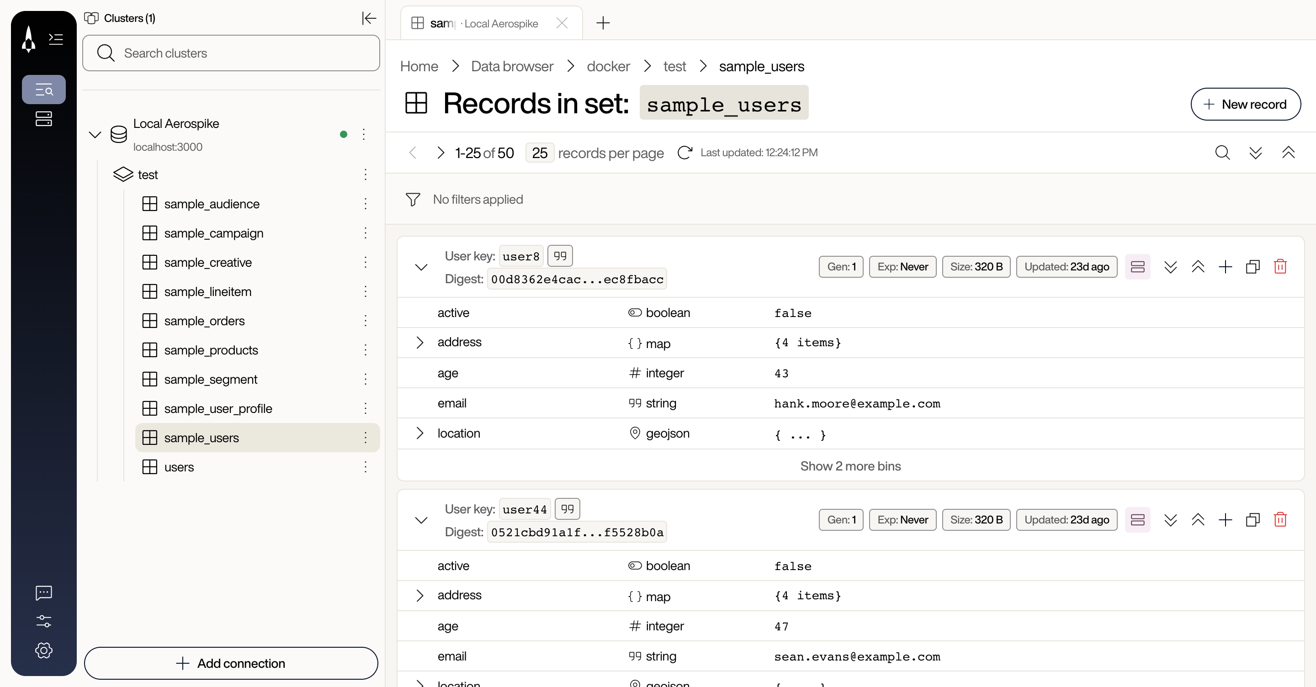Duplicate the user44 record

tap(1252, 519)
